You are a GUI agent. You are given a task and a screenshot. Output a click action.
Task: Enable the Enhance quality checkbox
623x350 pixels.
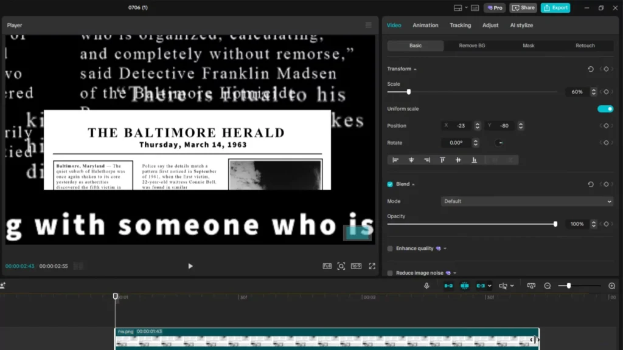click(x=390, y=249)
